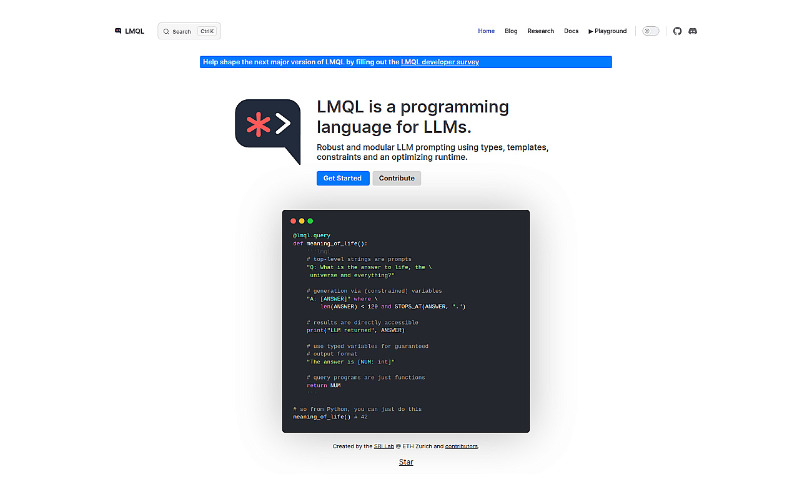Click the '@lmql.query' decorator line
The height and width of the screenshot is (492, 812).
(312, 236)
